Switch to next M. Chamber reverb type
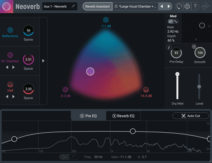Screen dimensions: 212x163 point(13,67)
